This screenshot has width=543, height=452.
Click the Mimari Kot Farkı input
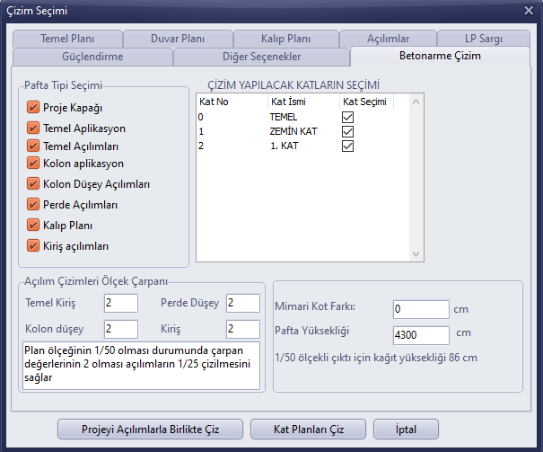421,309
